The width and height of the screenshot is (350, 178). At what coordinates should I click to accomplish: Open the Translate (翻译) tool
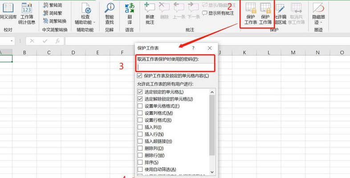click(130, 13)
